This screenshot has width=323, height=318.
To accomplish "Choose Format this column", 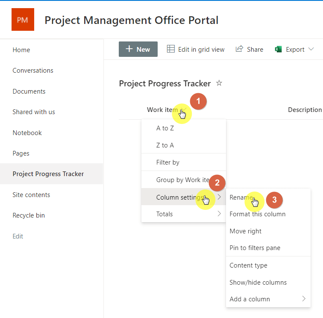I will (268, 214).
